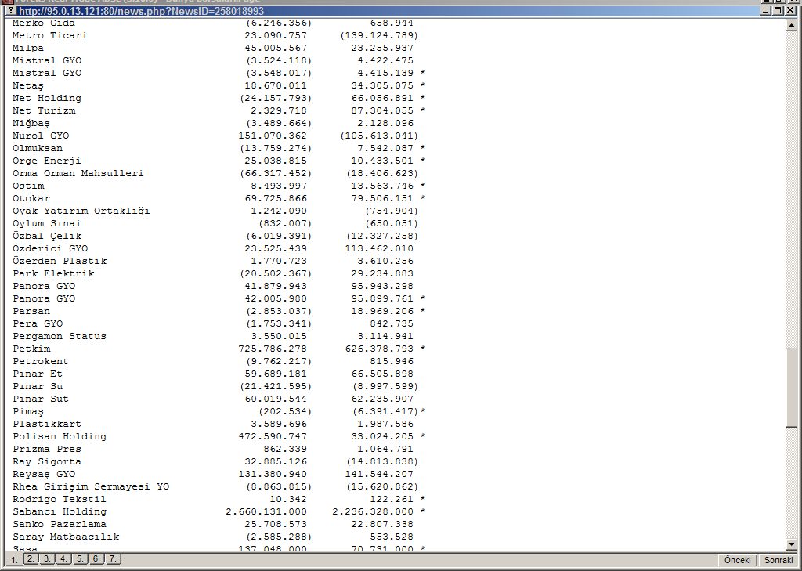Open page tab 3
802x571 pixels.
coord(47,558)
